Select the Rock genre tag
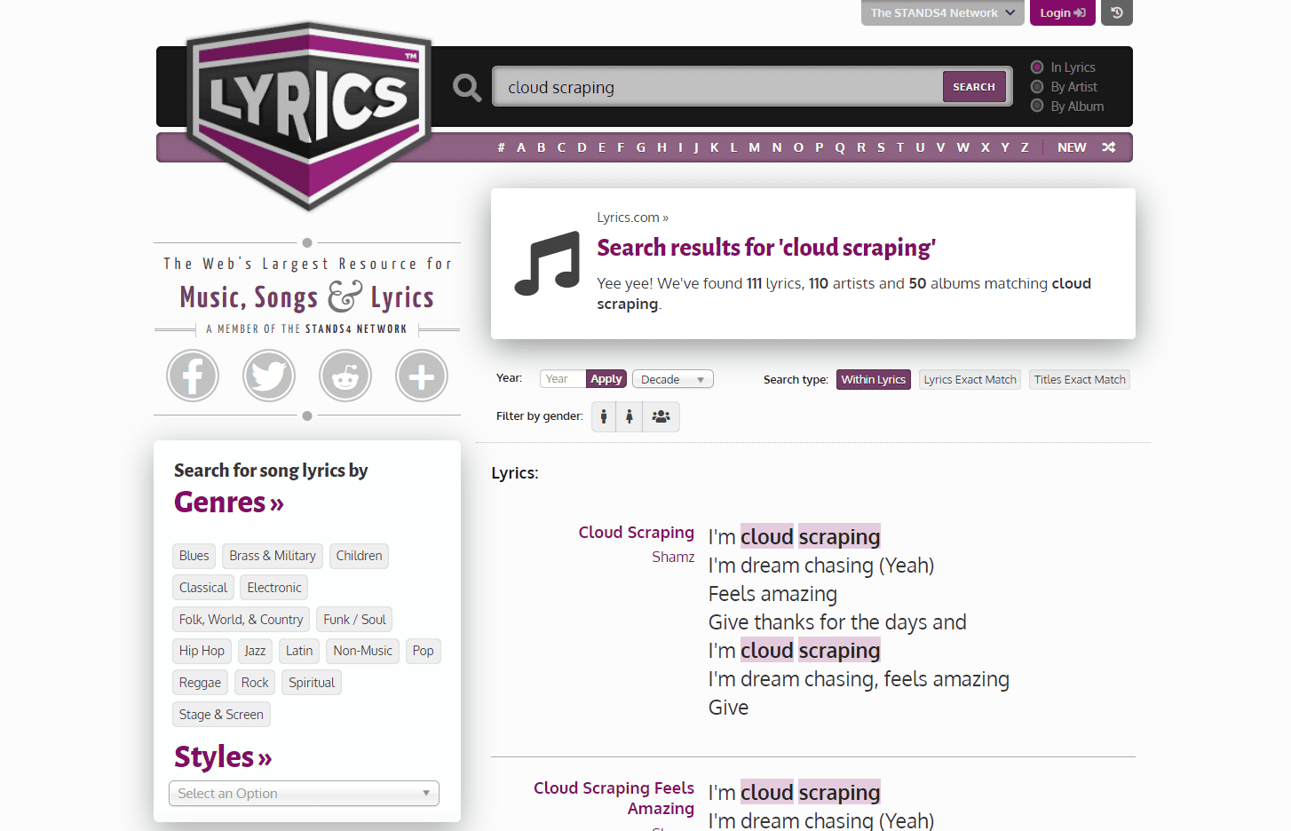Image resolution: width=1291 pixels, height=831 pixels. (255, 683)
